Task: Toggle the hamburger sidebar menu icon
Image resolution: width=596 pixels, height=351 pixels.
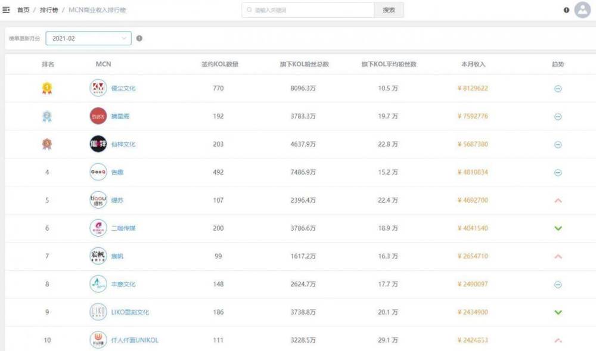Action: click(x=6, y=10)
